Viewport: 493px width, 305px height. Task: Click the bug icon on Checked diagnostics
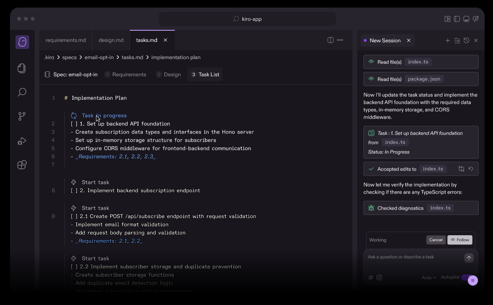pos(371,208)
